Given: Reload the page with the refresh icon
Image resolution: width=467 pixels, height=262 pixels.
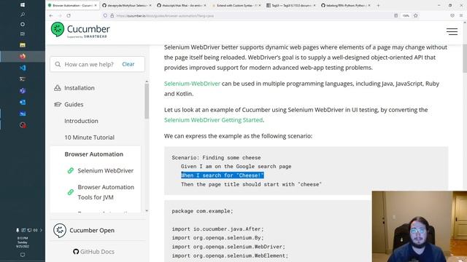Looking at the screenshot, I should (69, 15).
